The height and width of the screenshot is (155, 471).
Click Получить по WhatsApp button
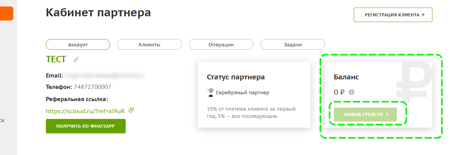(86, 126)
